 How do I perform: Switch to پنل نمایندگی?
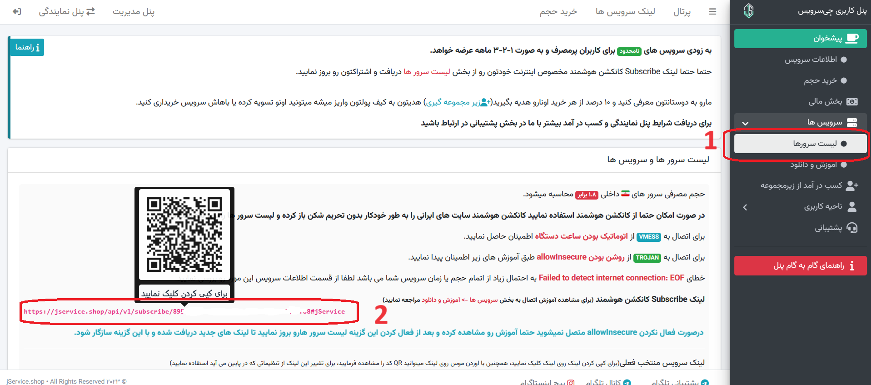click(67, 11)
